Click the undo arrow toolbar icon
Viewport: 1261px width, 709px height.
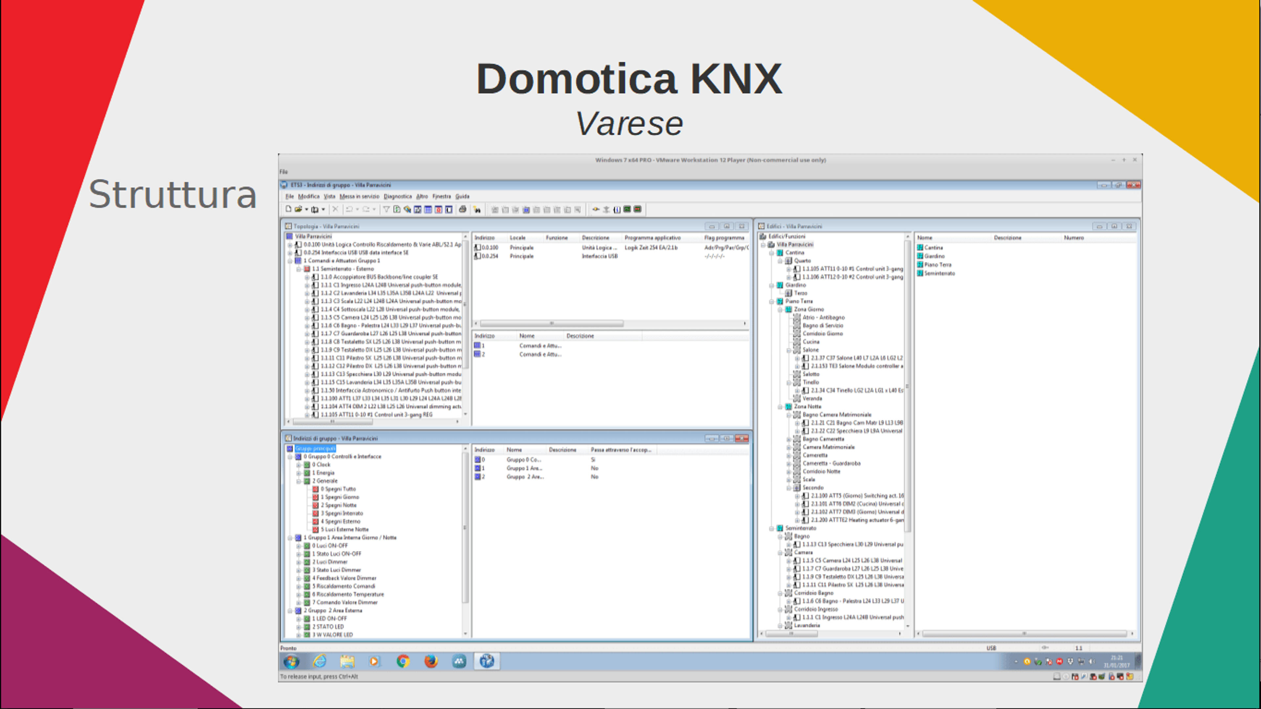349,210
